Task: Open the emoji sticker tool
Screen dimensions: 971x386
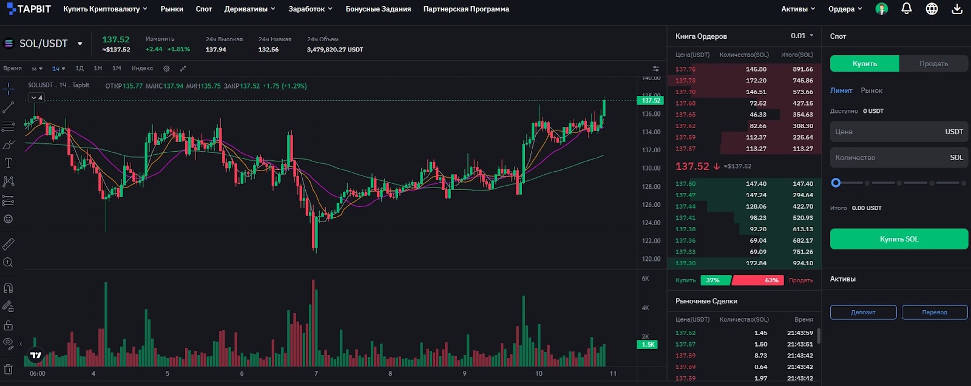Action: coord(8,219)
